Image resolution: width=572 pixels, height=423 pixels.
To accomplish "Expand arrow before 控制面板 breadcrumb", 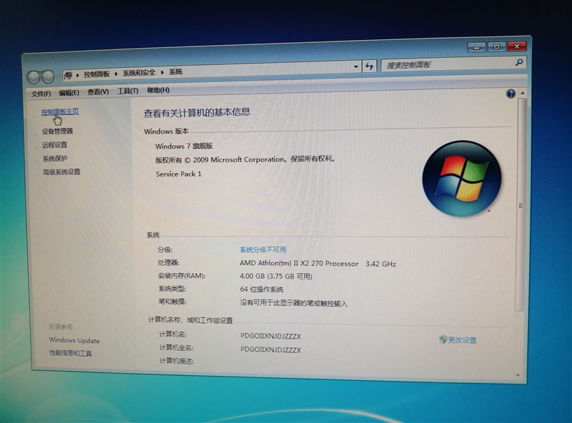I will [78, 75].
